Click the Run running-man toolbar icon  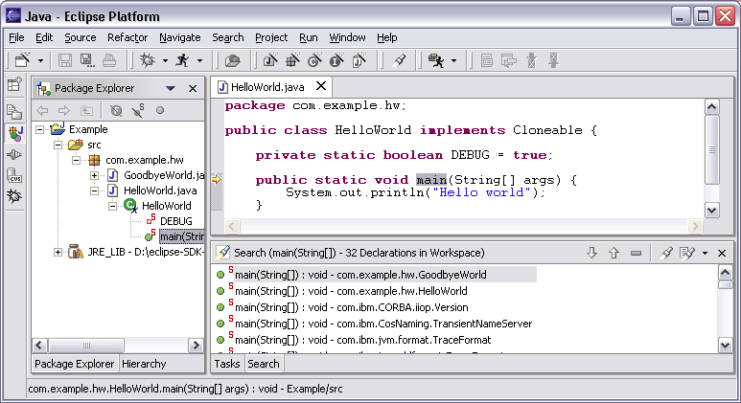tap(180, 60)
